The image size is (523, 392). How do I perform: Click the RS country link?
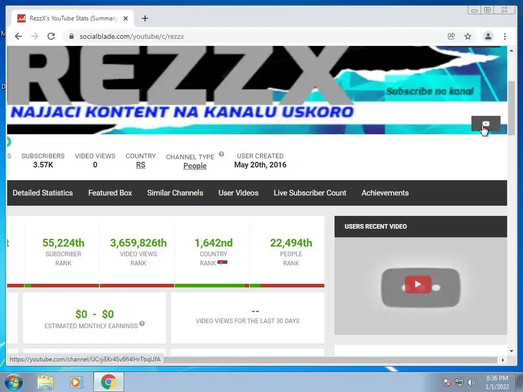[140, 165]
